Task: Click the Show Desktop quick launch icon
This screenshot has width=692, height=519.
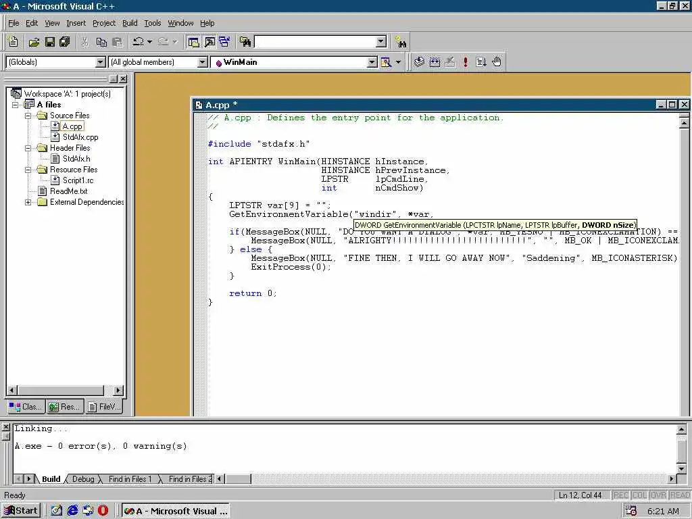Action: tap(57, 511)
